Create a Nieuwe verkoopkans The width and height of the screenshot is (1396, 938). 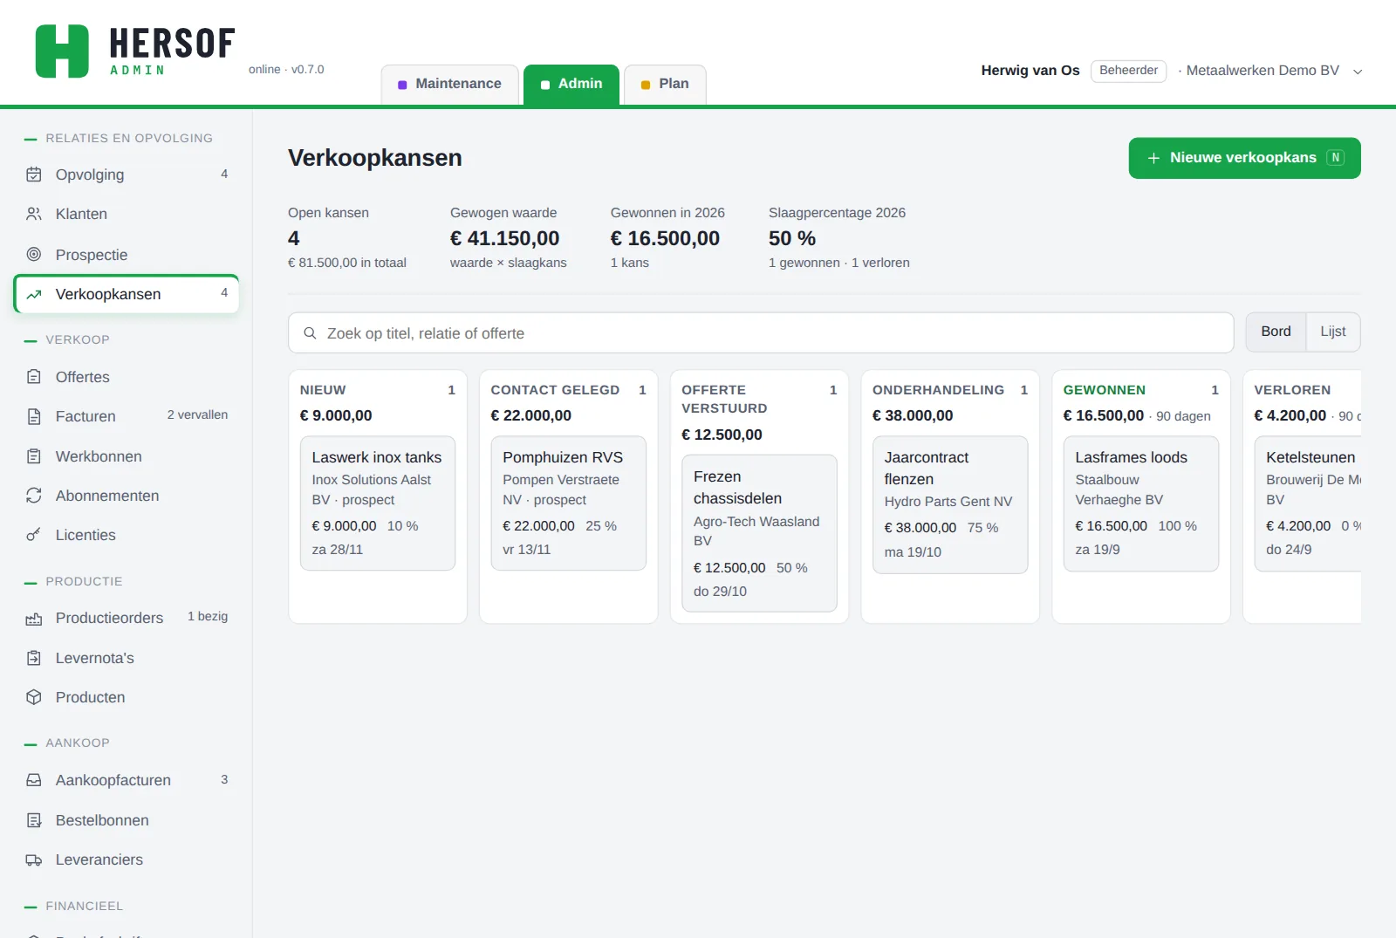[1244, 158]
